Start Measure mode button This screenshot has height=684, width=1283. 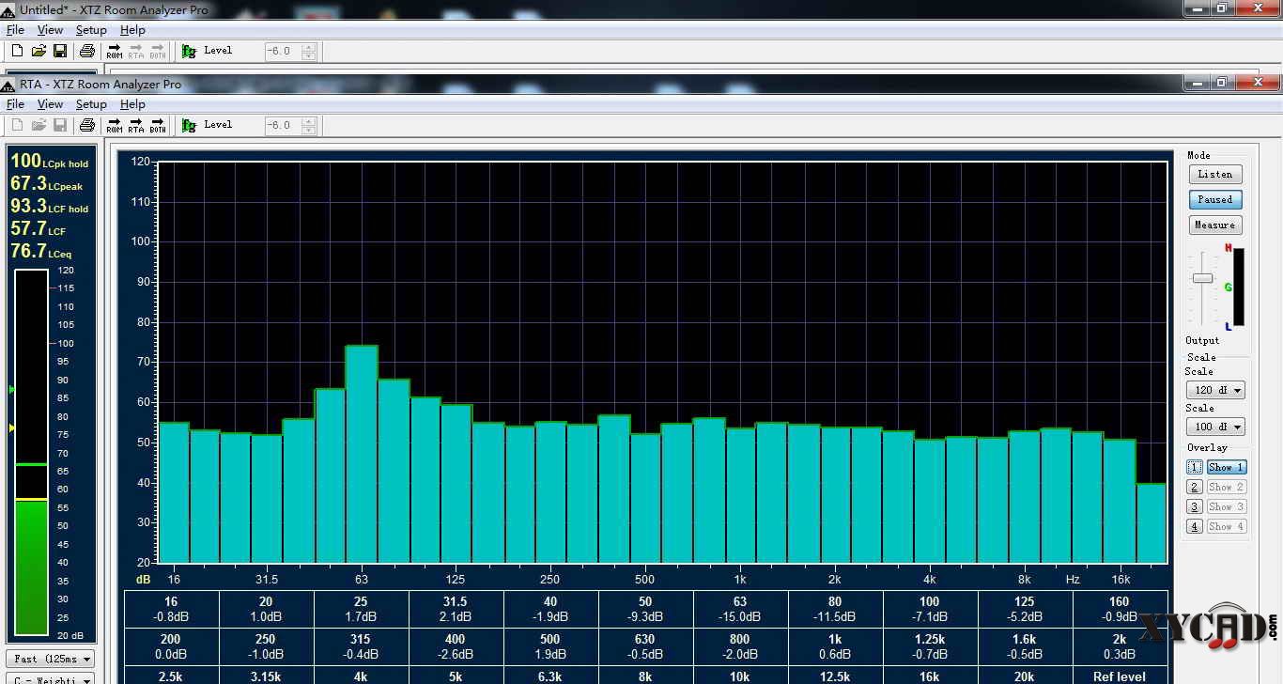point(1215,225)
